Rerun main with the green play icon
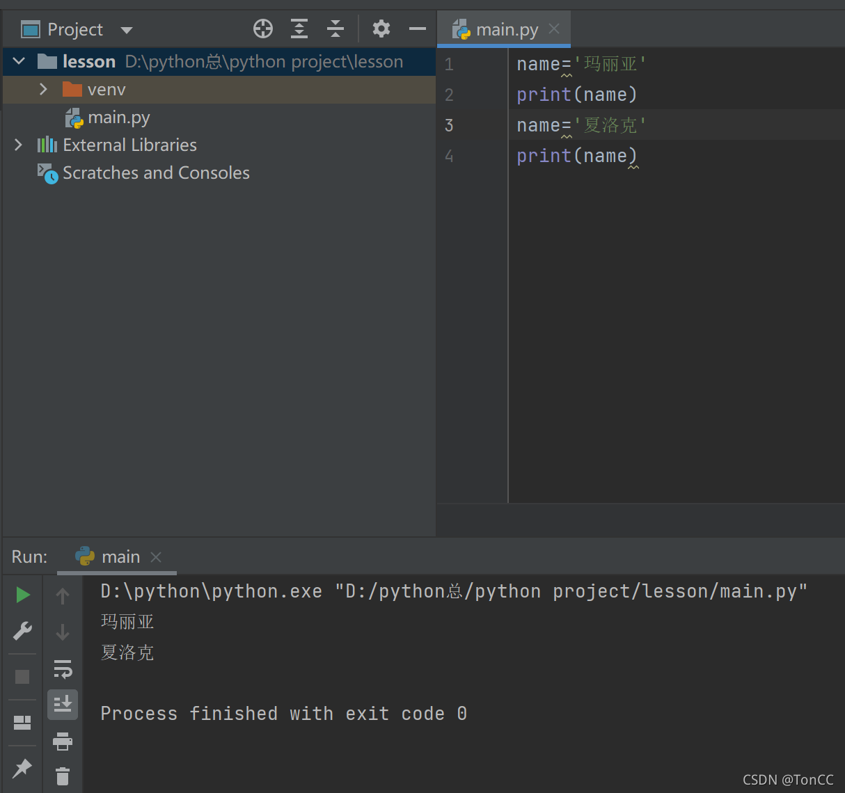Viewport: 845px width, 793px height. point(23,595)
